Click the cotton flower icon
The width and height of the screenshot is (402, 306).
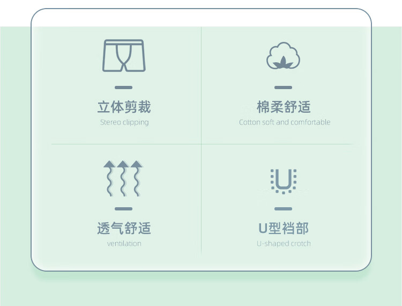[x=283, y=56]
